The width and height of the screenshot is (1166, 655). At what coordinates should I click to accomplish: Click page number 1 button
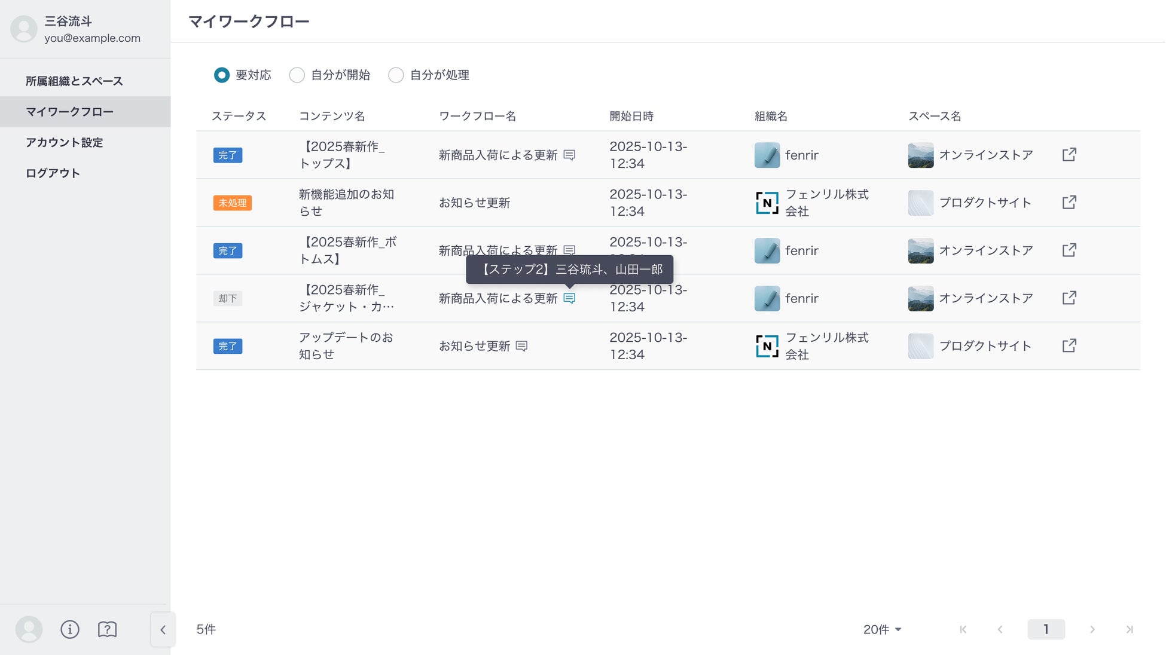1046,629
